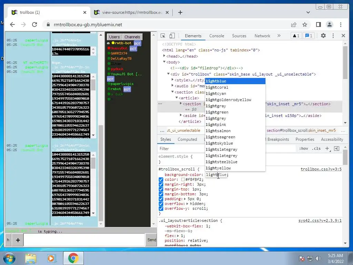Expand the overflow shorthand triangle

(187, 204)
